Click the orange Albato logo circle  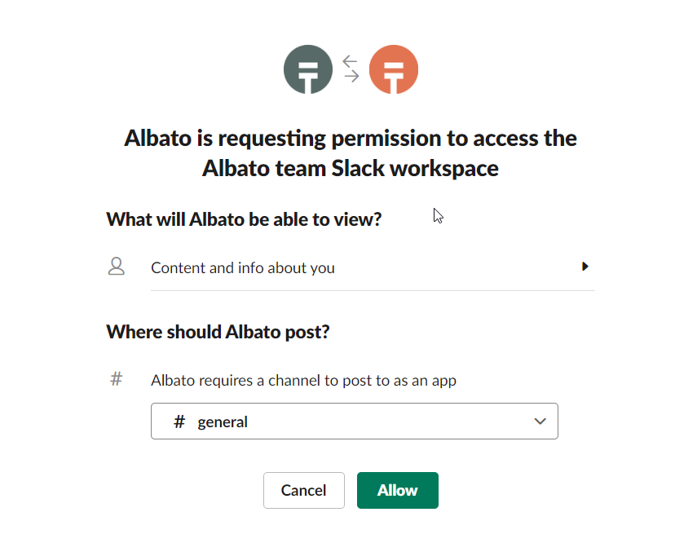394,69
